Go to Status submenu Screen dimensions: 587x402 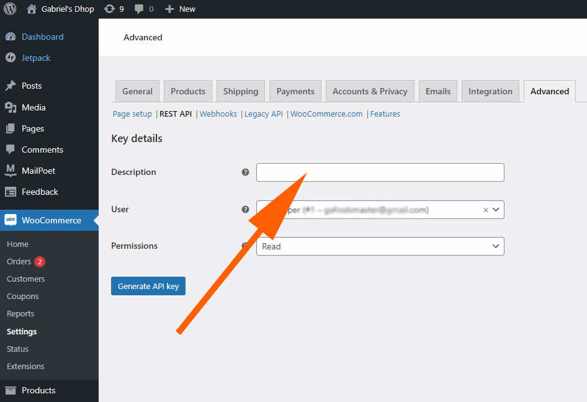[17, 349]
